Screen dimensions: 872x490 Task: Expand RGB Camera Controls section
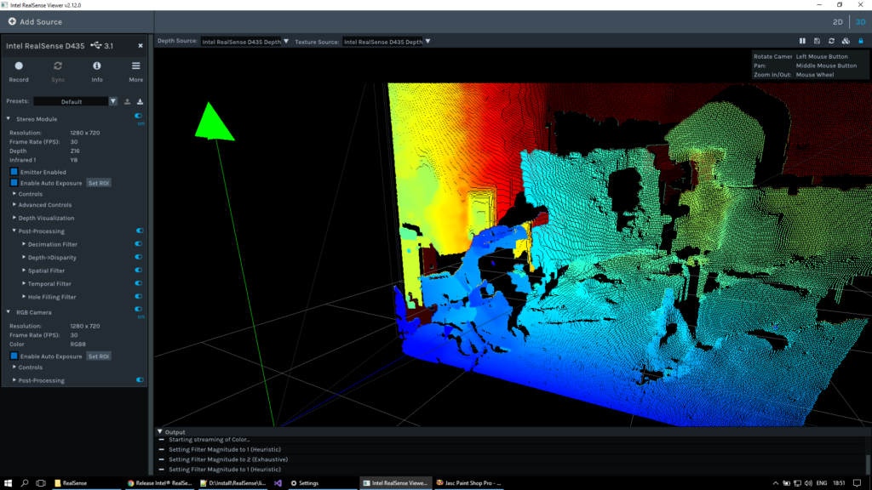coord(14,367)
